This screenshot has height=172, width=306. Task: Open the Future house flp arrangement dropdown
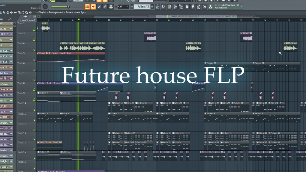coord(76,12)
